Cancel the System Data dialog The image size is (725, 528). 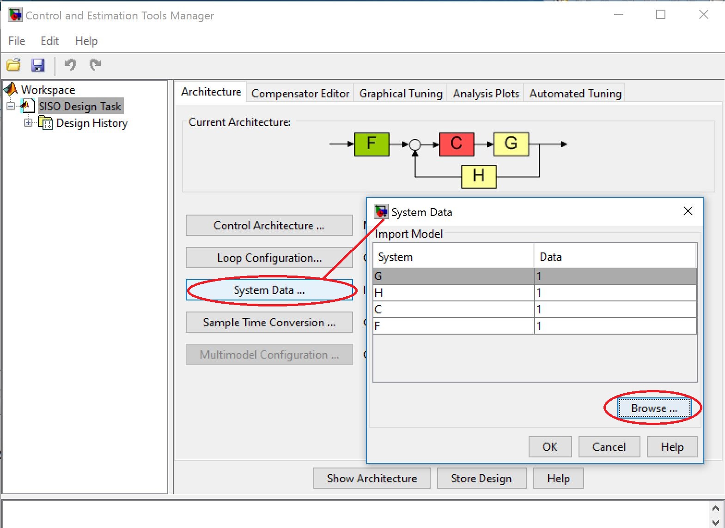(609, 447)
